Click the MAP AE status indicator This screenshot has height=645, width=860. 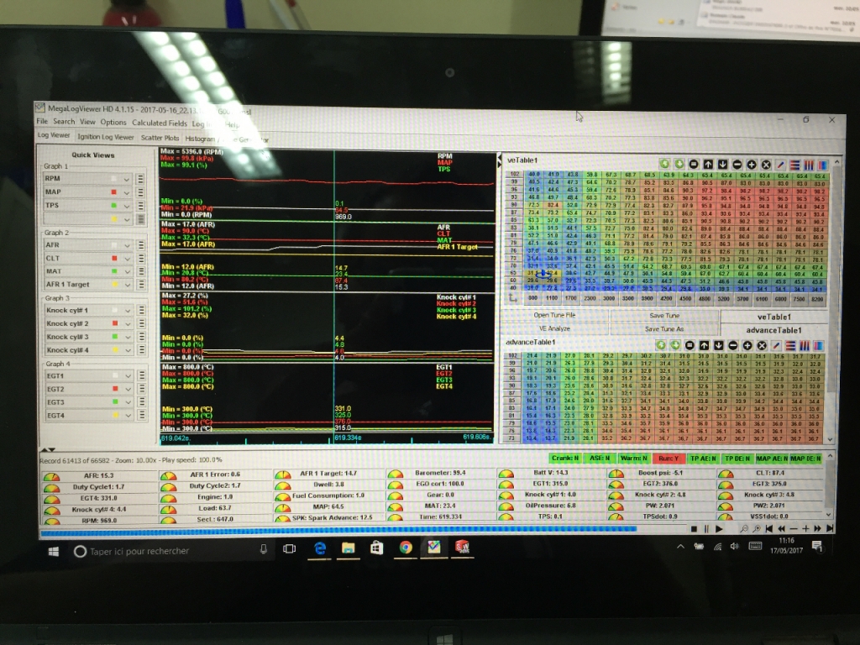pyautogui.click(x=772, y=458)
